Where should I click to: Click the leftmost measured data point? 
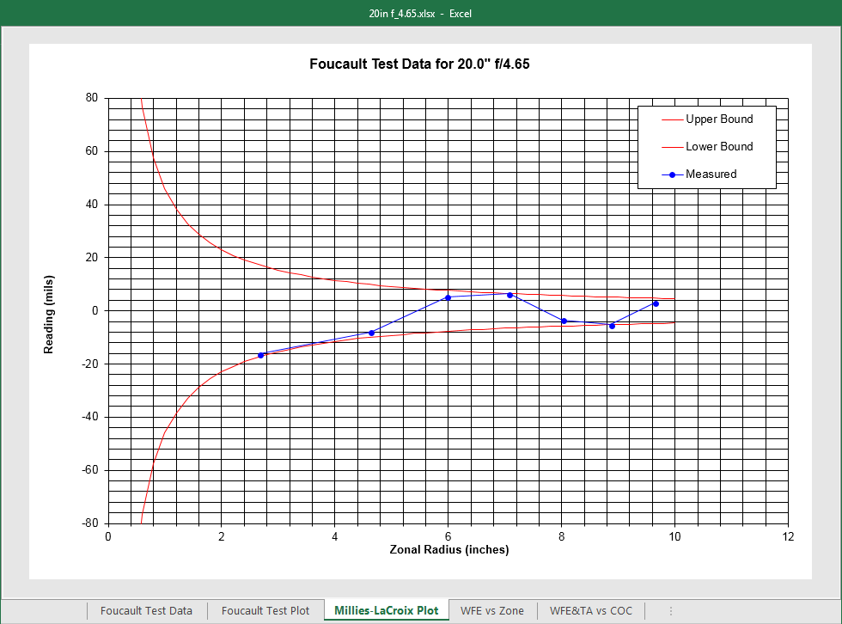(x=260, y=355)
